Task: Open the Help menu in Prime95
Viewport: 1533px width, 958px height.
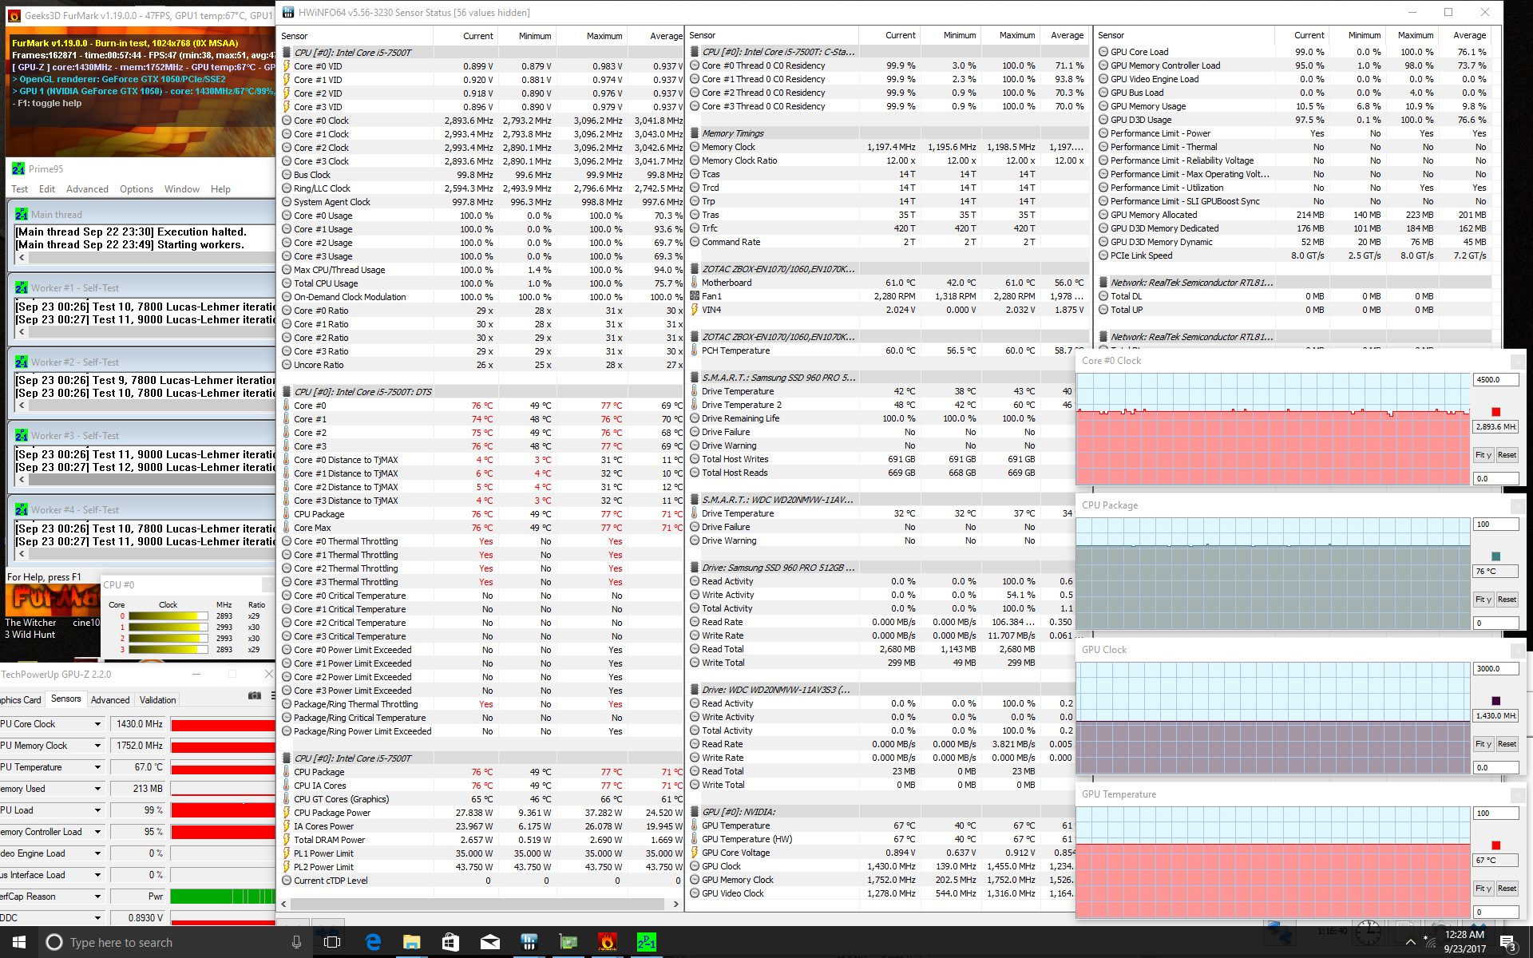Action: (x=220, y=189)
